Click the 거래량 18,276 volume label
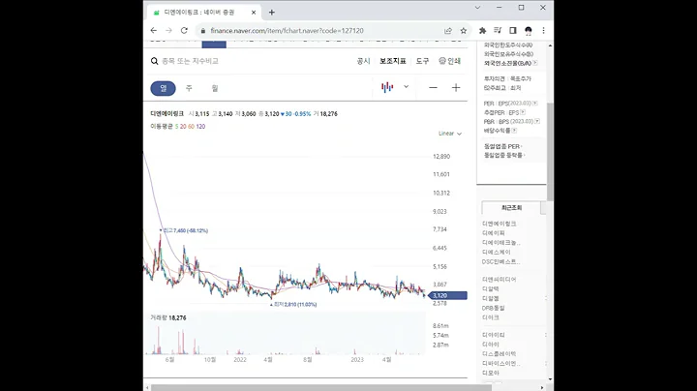The height and width of the screenshot is (391, 697). [168, 317]
